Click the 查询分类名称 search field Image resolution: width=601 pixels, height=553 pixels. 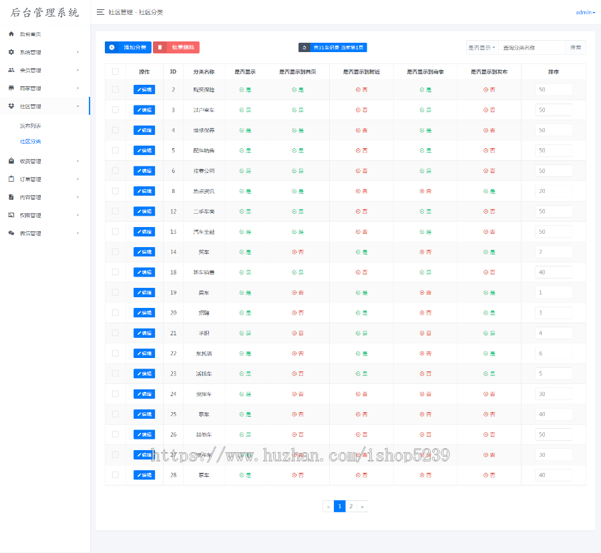pyautogui.click(x=532, y=47)
